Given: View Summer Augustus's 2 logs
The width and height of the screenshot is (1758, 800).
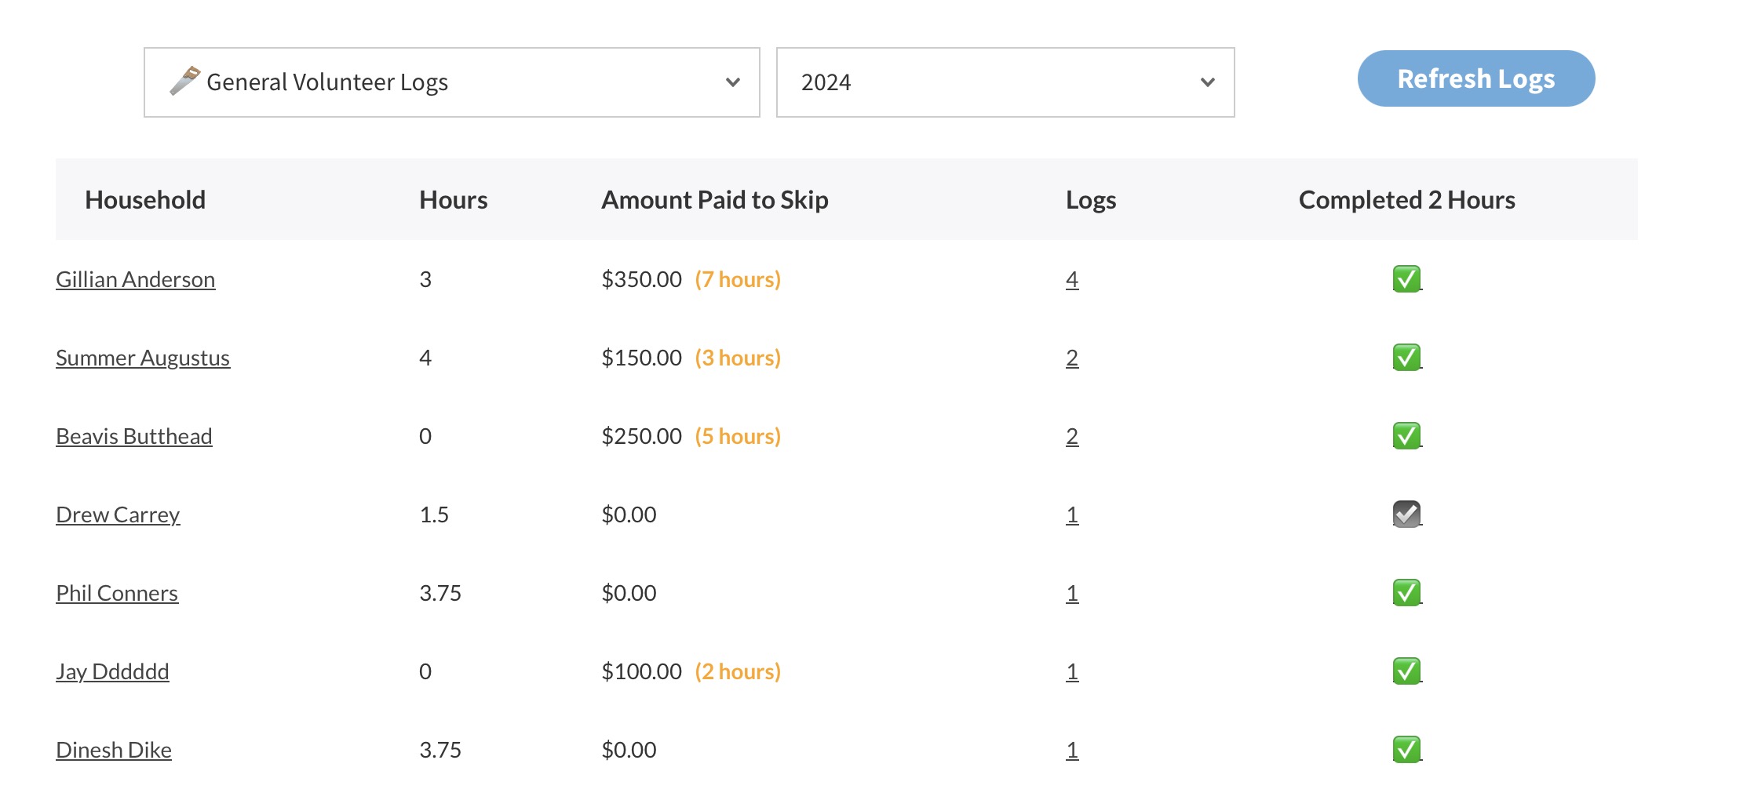Looking at the screenshot, I should (1072, 358).
